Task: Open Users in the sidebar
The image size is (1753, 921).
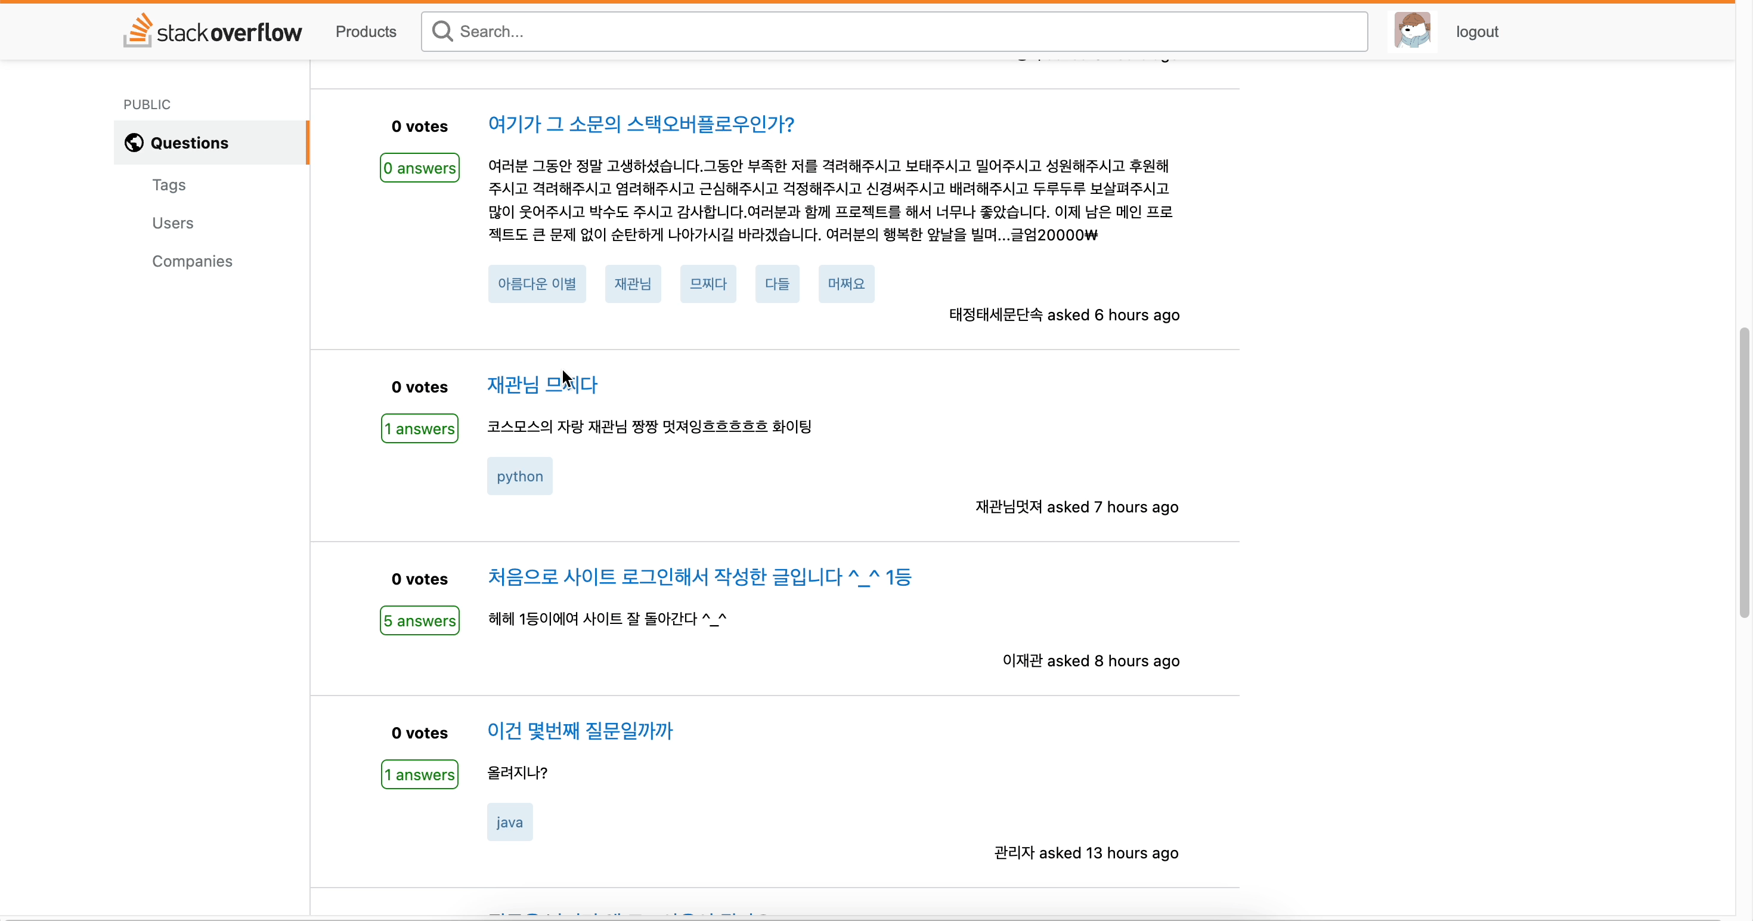Action: pyautogui.click(x=173, y=223)
